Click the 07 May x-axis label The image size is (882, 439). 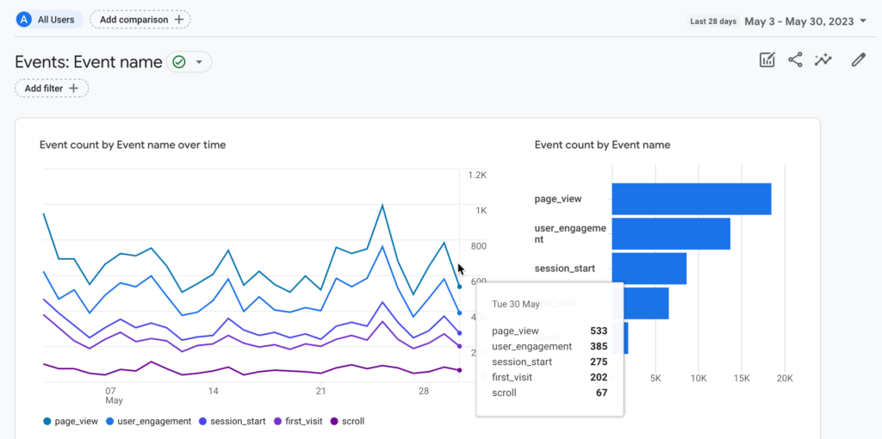pyautogui.click(x=114, y=395)
